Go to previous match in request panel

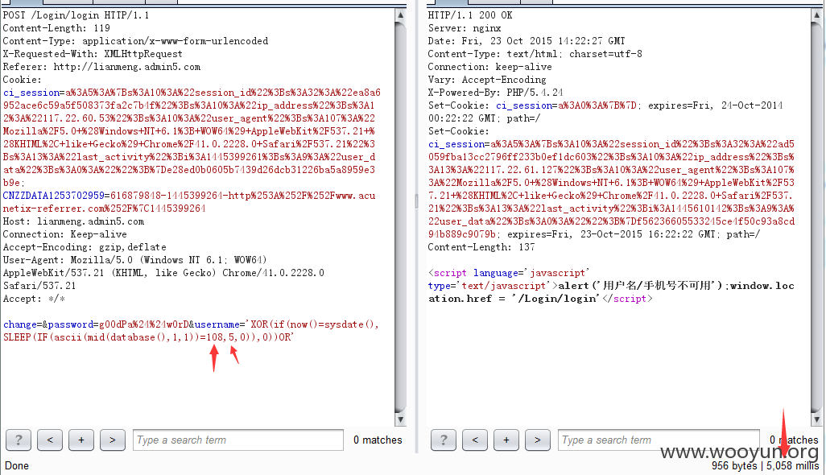click(x=50, y=440)
